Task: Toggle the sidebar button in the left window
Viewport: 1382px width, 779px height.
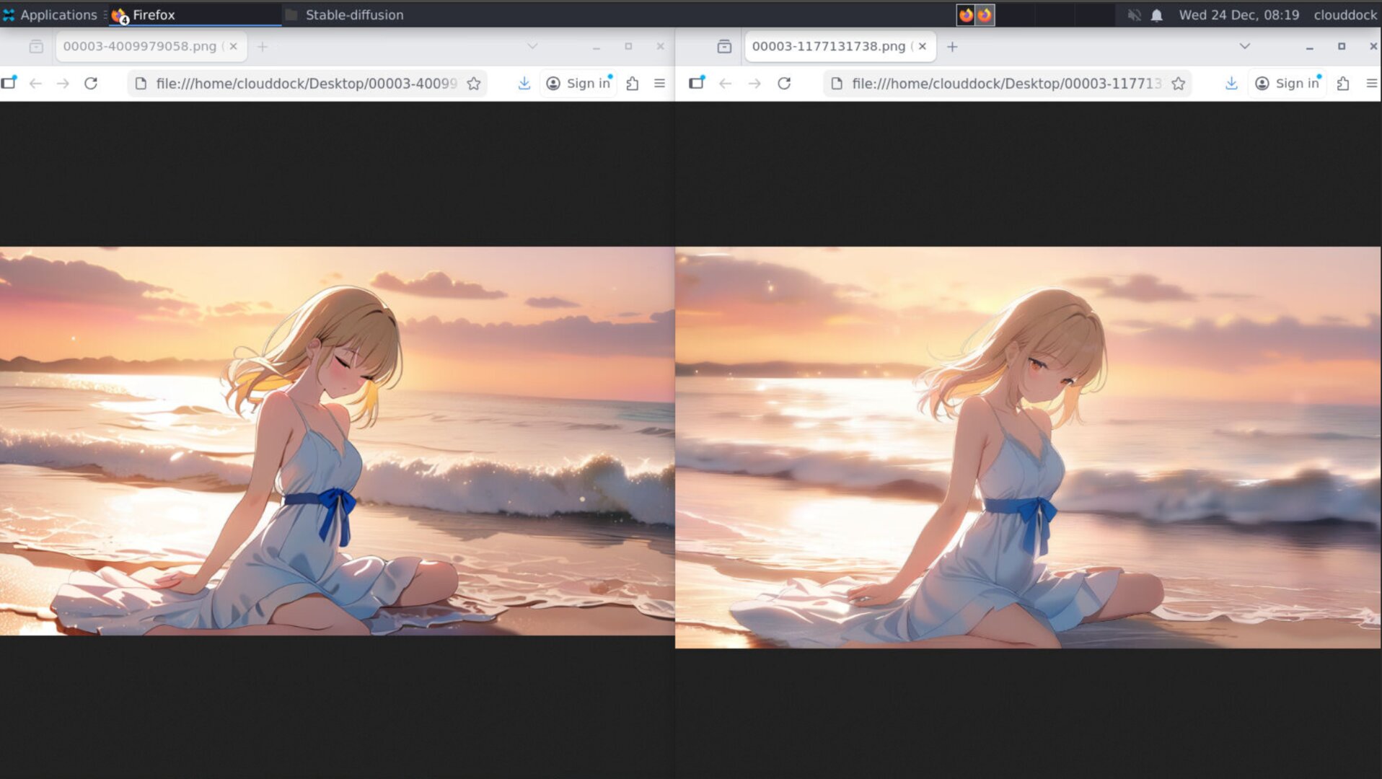Action: pos(9,83)
